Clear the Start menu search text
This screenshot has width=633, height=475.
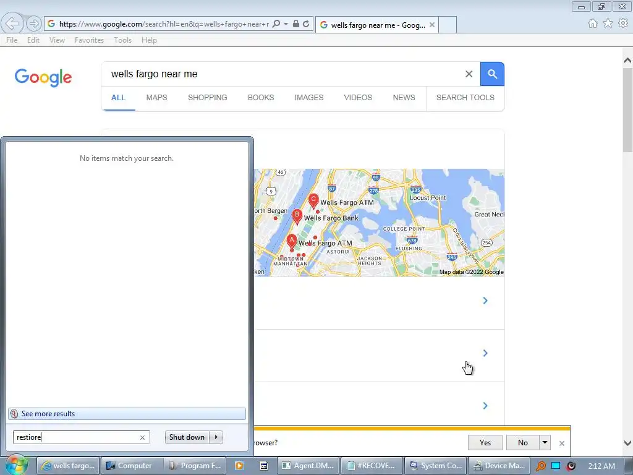tap(143, 437)
